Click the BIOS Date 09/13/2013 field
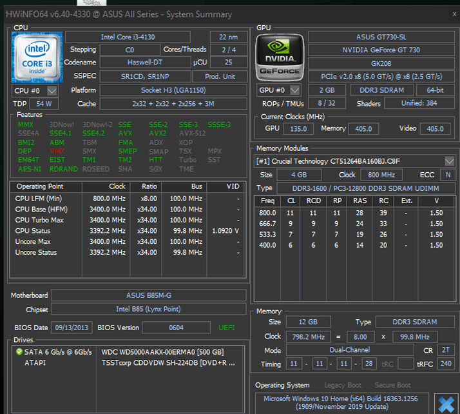This screenshot has height=414, width=460. click(71, 328)
